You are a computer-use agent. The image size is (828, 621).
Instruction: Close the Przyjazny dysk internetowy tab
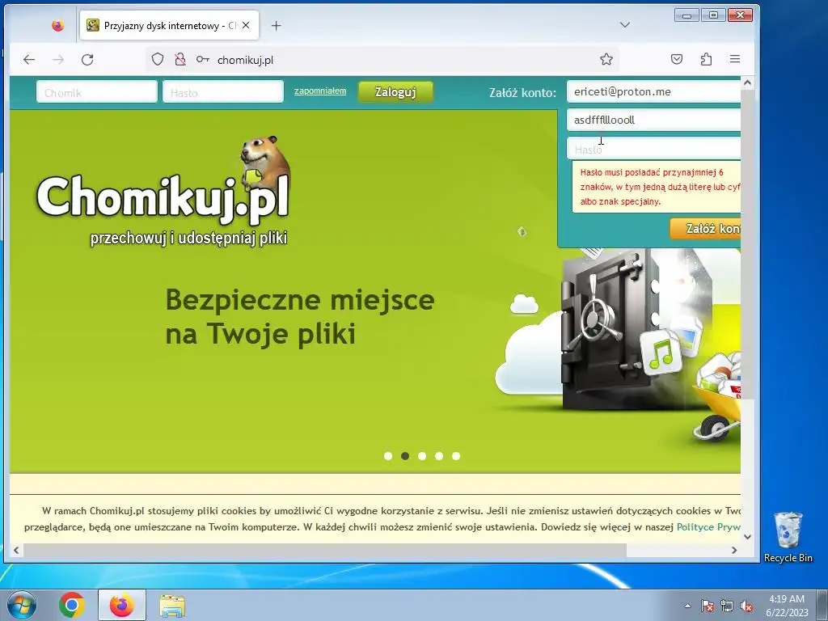246,25
